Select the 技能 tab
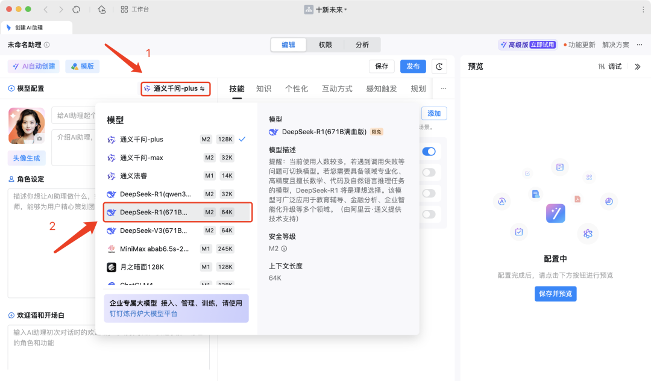Viewport: 651px width, 381px height. (x=237, y=88)
